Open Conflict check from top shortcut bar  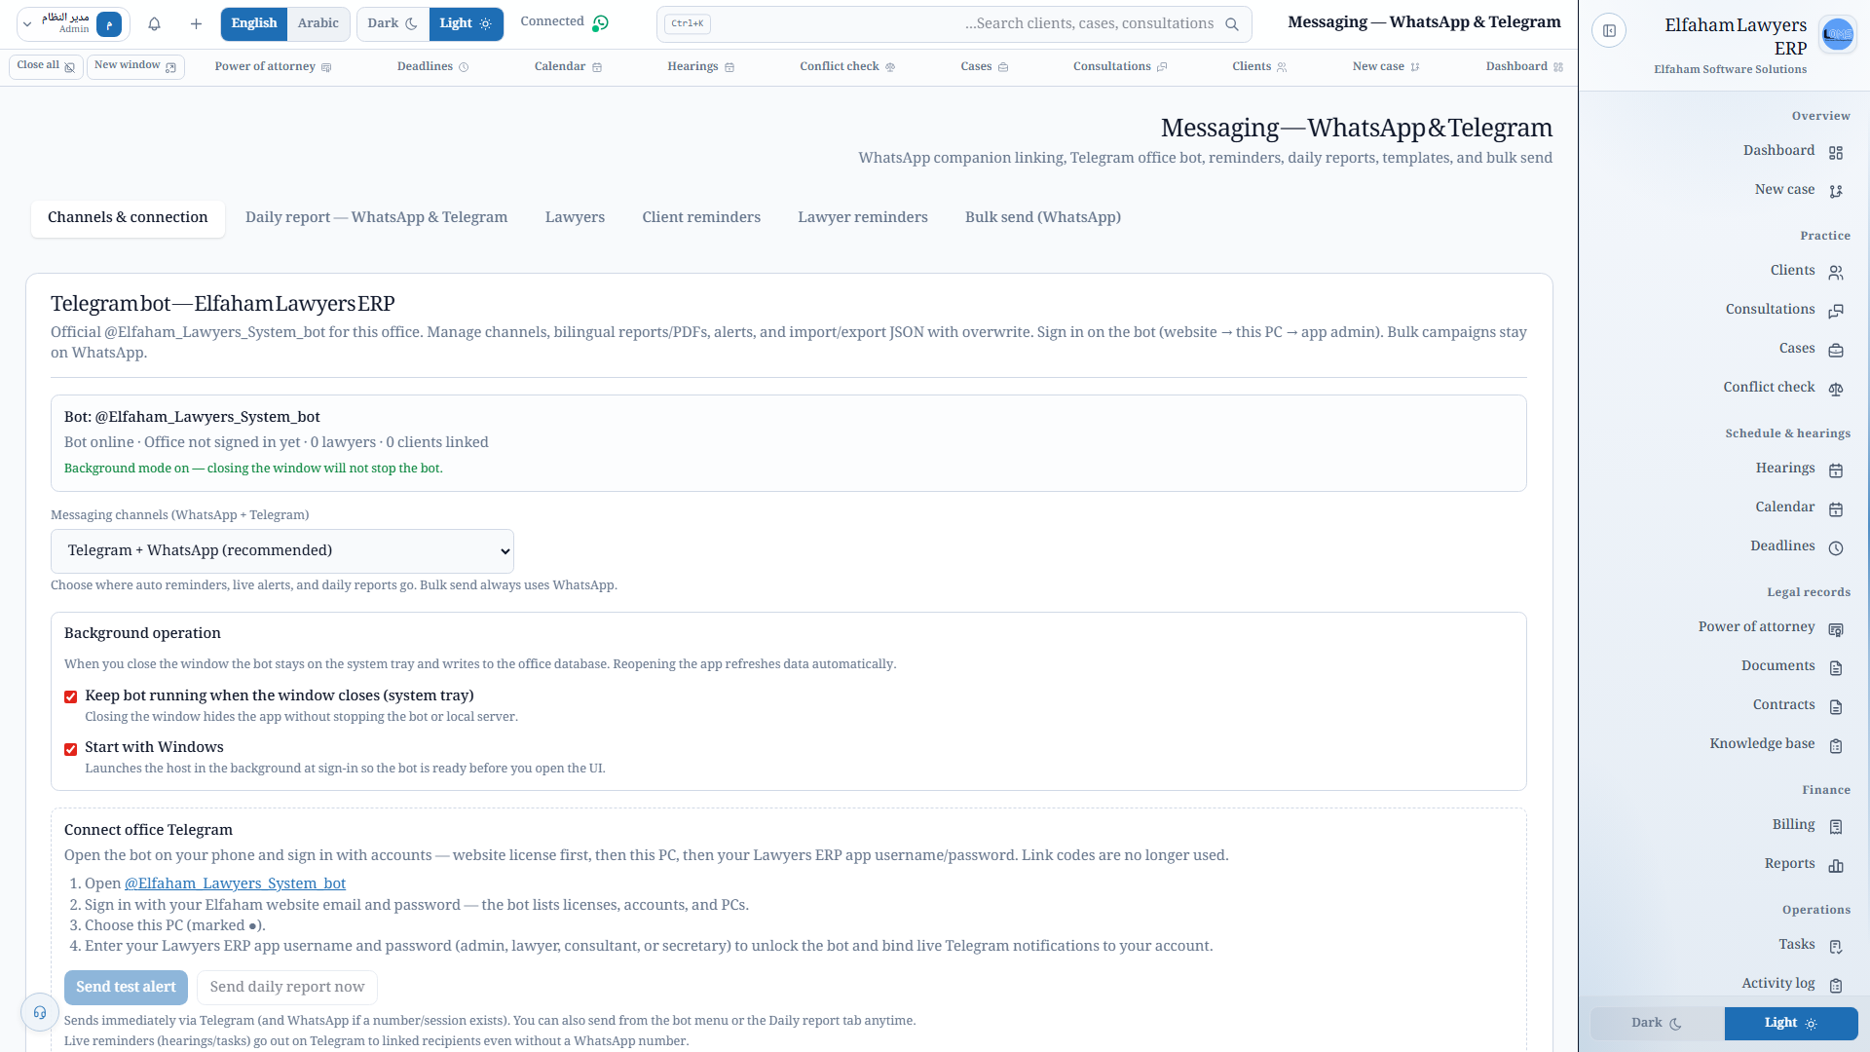847,67
